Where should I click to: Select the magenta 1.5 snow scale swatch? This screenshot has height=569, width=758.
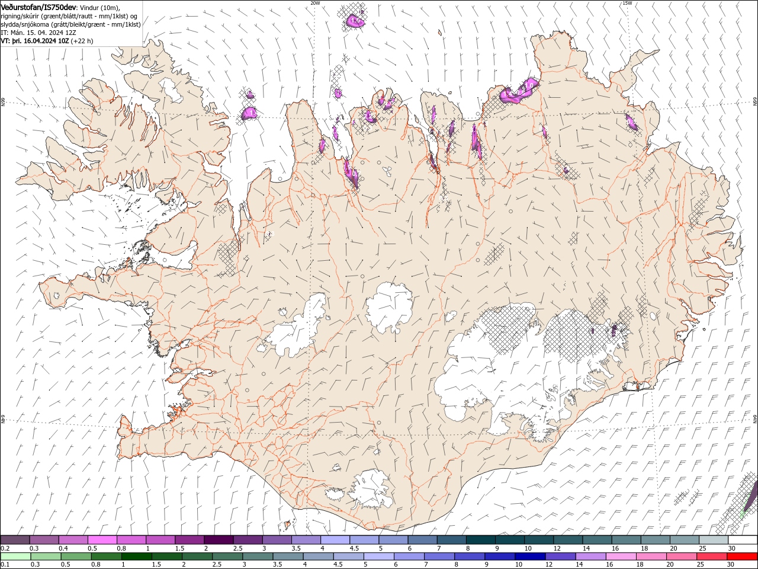point(189,540)
